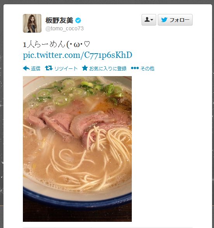Click the profile avatar photo

[x=32, y=23]
